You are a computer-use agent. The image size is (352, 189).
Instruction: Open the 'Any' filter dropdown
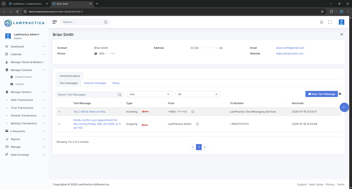tap(150, 94)
